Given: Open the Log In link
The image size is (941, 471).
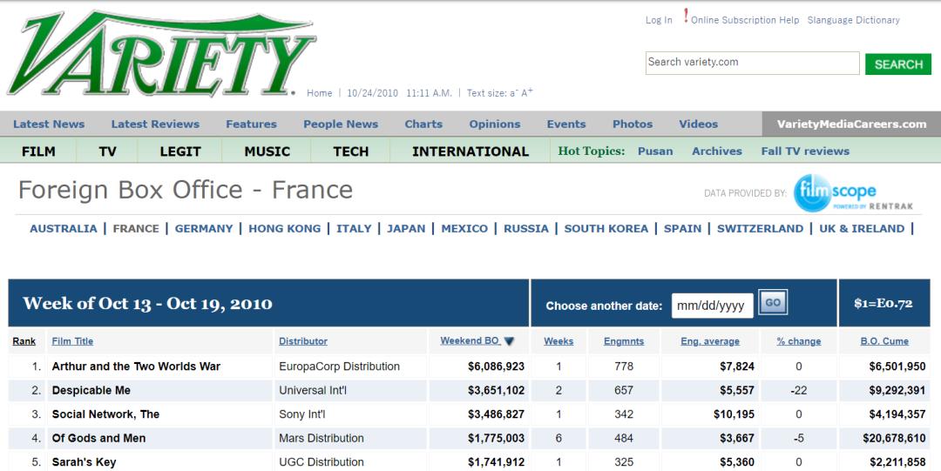Looking at the screenshot, I should [659, 20].
